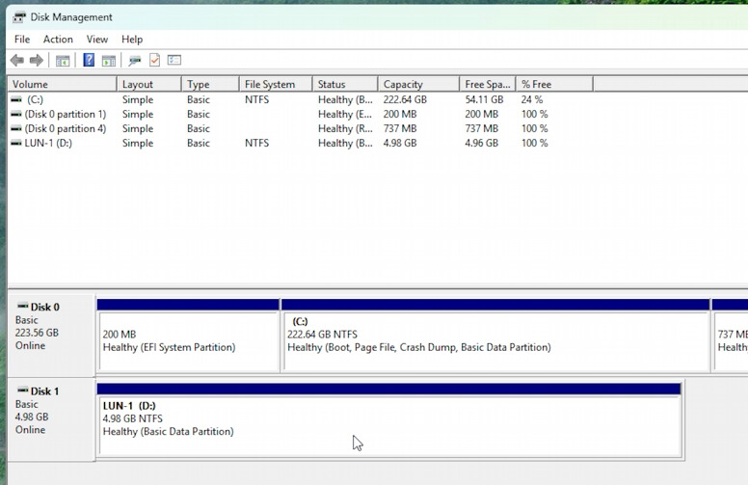Click the 54.11 GB free space cell
748x485 pixels.
pos(484,99)
